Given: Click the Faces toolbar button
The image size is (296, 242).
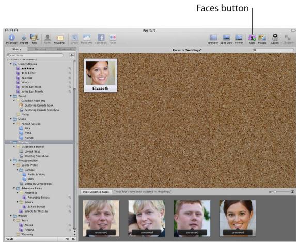Looking at the screenshot, I should [x=252, y=39].
